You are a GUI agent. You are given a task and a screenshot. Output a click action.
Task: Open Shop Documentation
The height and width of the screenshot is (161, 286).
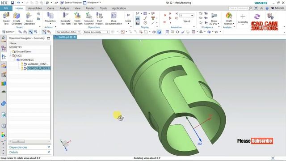[x=114, y=18]
